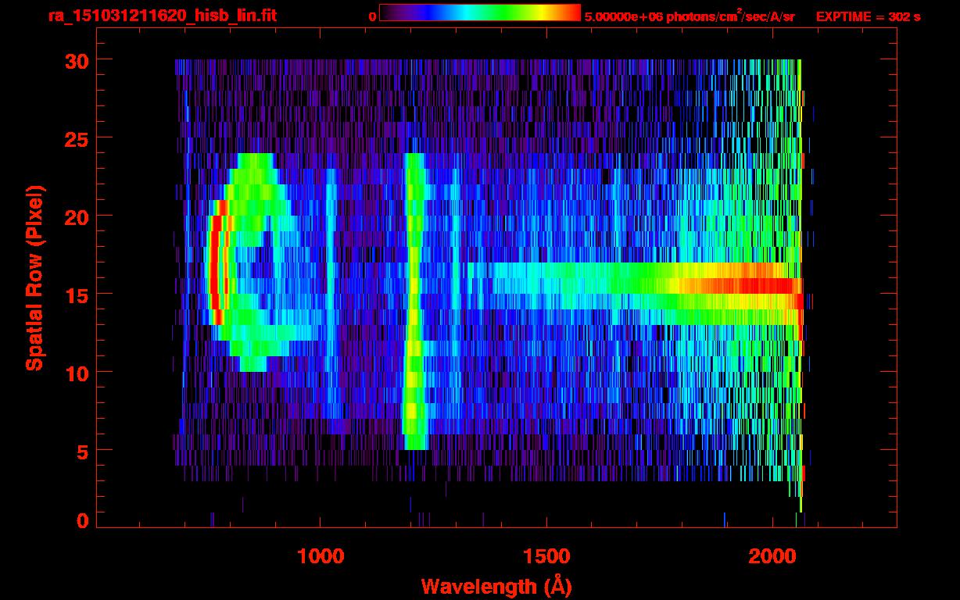Click the 5.00000e+06 photons/cm²/sec/Å/sr label
This screenshot has width=960, height=600.
690,16
